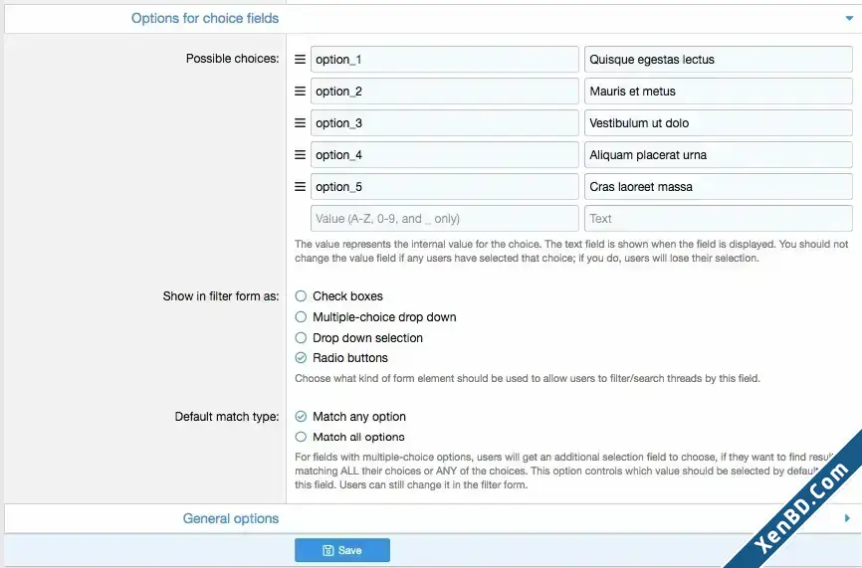Image resolution: width=862 pixels, height=568 pixels.
Task: Select Radio buttons filter option
Action: tap(301, 357)
